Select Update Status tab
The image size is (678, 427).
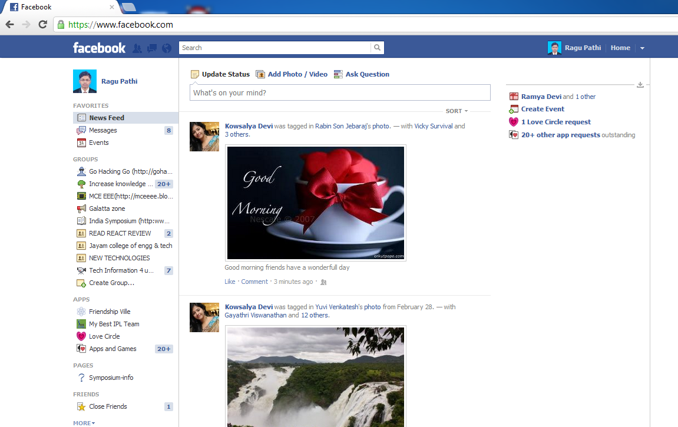point(220,74)
